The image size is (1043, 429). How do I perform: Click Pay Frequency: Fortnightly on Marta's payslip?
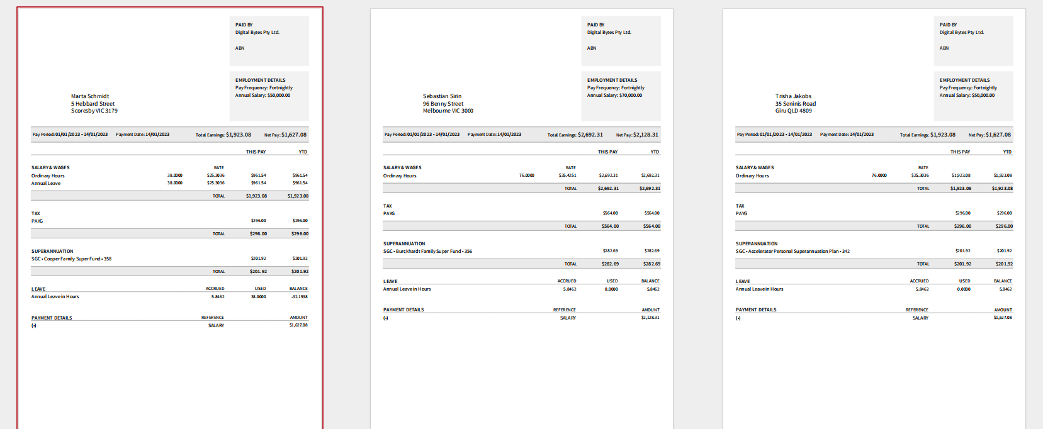tap(264, 87)
